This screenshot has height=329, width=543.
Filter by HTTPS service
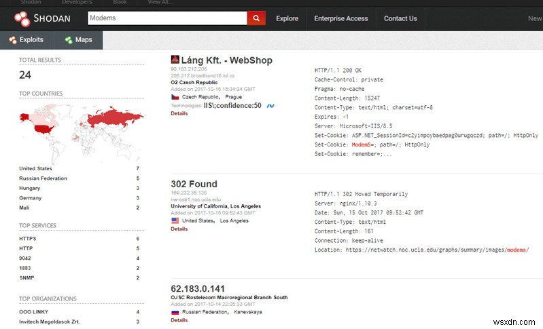(28, 239)
